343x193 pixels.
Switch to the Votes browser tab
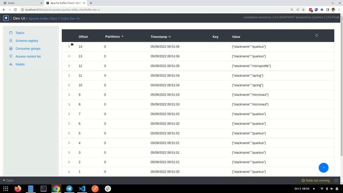(22, 3)
